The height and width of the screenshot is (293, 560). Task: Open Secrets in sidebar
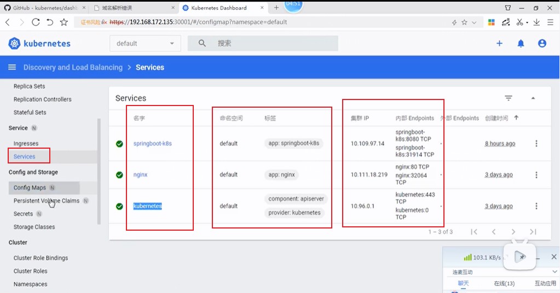click(x=23, y=214)
